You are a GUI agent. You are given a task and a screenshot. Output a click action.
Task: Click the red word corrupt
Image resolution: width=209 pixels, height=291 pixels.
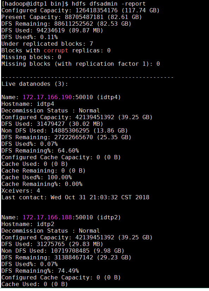[56, 51]
